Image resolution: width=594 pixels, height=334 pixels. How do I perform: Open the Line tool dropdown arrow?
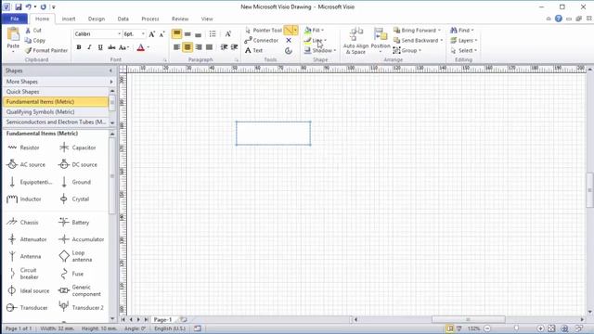pos(295,30)
